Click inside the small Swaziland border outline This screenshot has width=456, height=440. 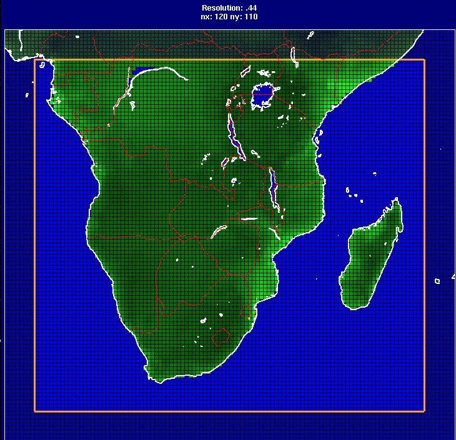click(245, 311)
